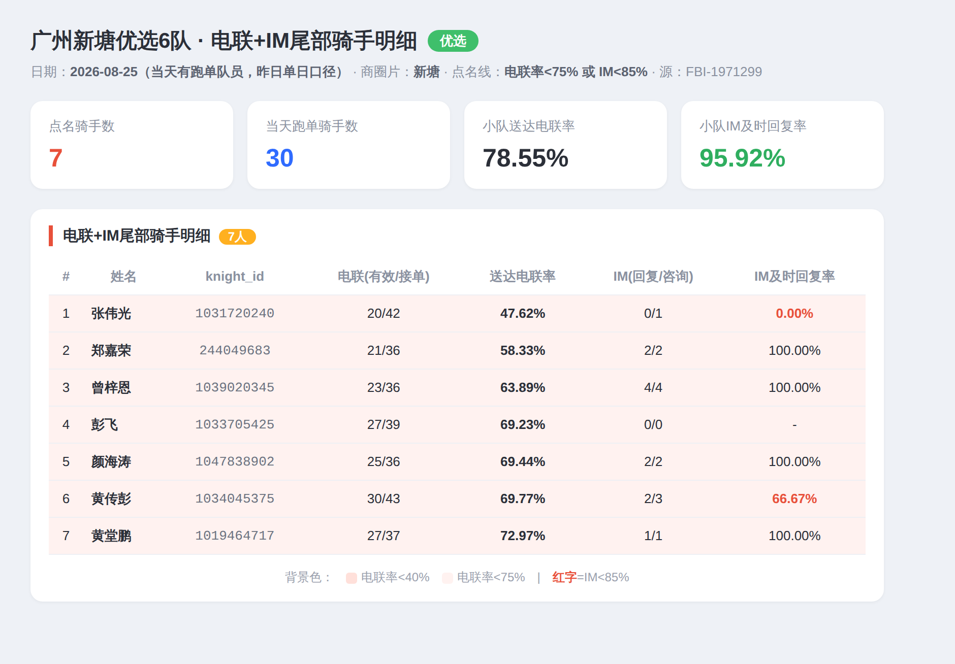Click the 电联率<75% 或 IM<85% threshold text
955x664 pixels.
click(x=576, y=72)
